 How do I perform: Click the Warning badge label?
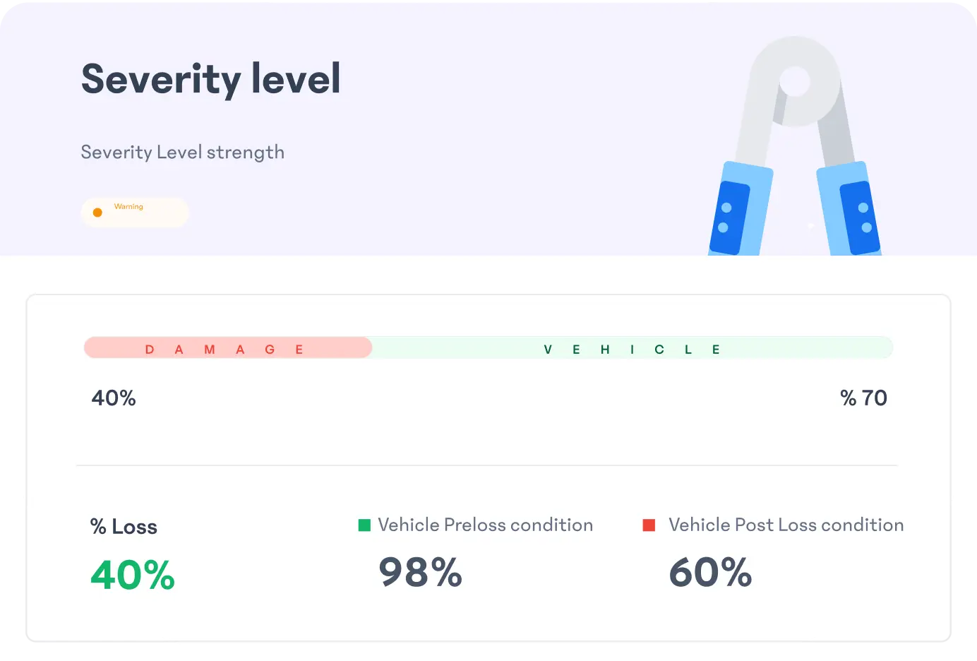tap(128, 207)
